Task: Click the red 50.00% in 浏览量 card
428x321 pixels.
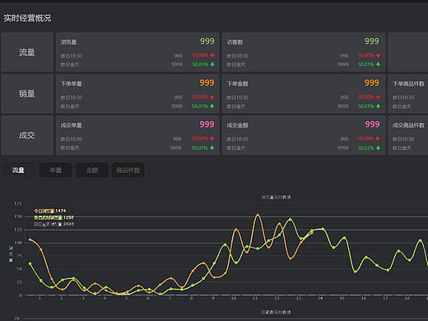Action: click(x=200, y=55)
